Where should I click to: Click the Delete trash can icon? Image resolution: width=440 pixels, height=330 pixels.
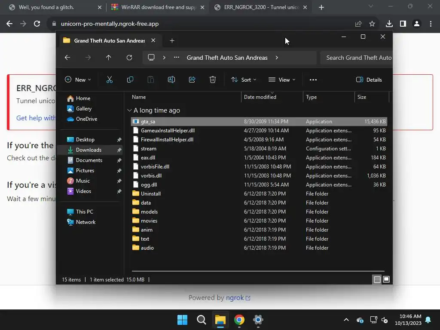(213, 79)
